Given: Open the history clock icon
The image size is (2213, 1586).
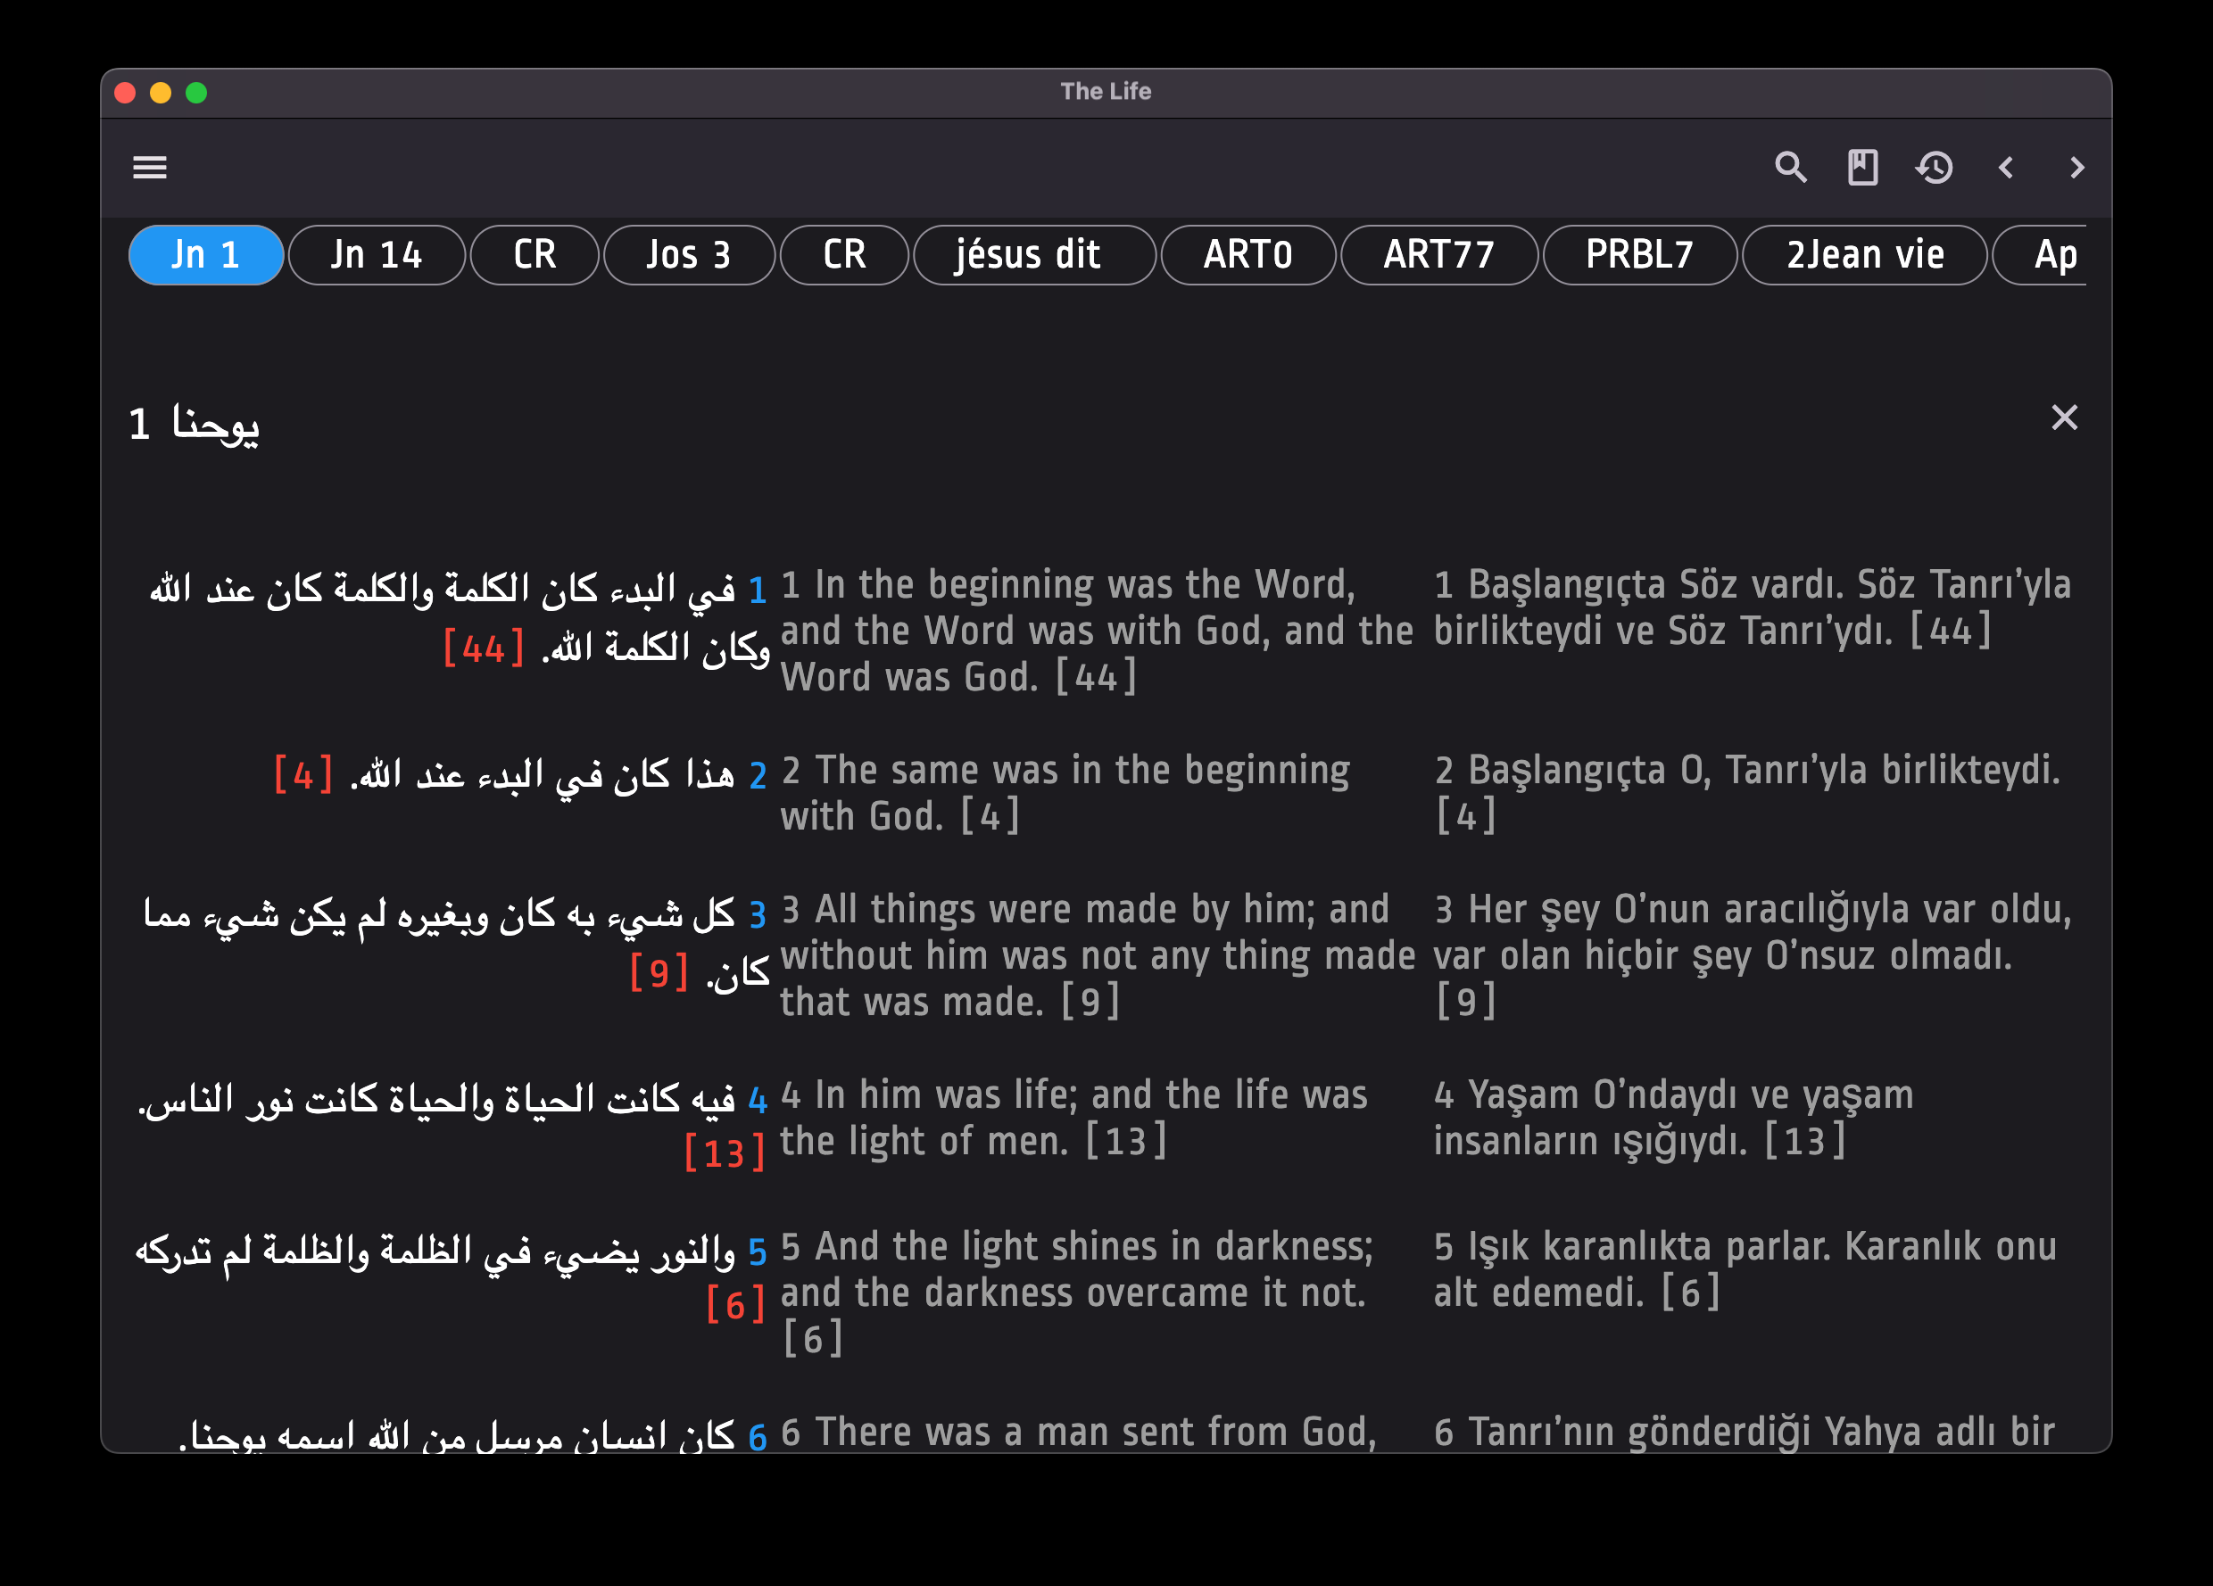Looking at the screenshot, I should [1934, 168].
